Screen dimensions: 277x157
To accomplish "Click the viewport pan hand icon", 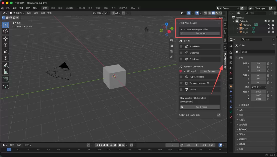I will click(x=172, y=46).
